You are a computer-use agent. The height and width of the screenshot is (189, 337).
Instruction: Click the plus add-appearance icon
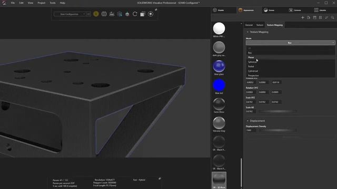pyautogui.click(x=303, y=17)
